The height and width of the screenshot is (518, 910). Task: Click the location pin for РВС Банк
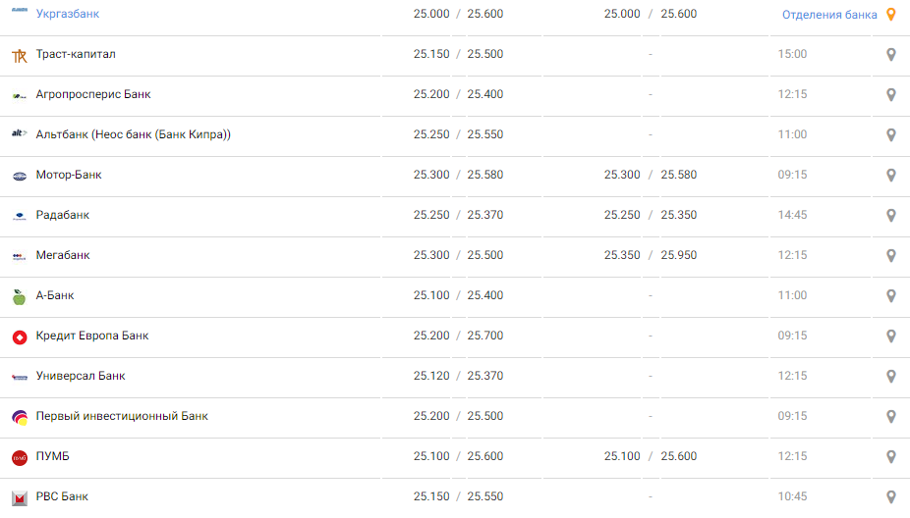(891, 497)
